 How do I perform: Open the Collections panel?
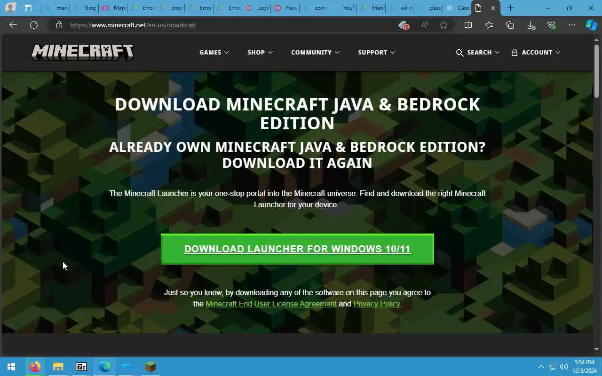pos(510,25)
